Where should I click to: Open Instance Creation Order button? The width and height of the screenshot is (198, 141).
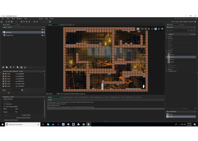coord(23,118)
